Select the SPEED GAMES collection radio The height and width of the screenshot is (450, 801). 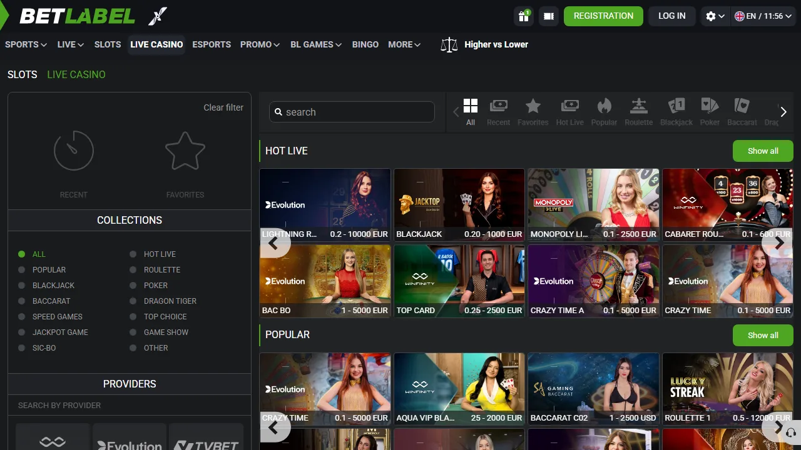coord(21,317)
